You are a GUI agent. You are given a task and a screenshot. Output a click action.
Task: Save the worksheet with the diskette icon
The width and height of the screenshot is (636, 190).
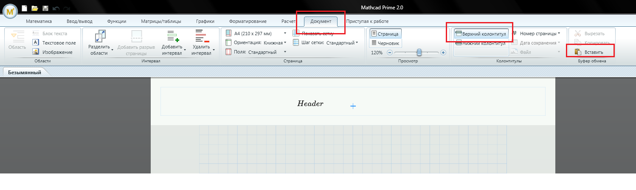tap(45, 8)
